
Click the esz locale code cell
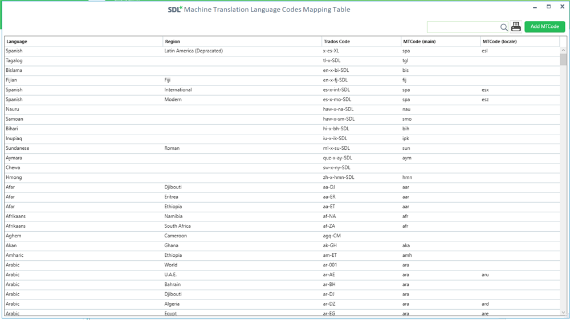click(x=485, y=100)
